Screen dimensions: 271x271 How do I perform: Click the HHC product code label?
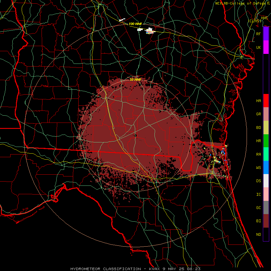pyautogui.click(x=264, y=18)
